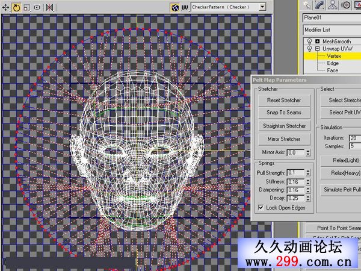The image size is (361, 271).
Task: Click the Plane01 object name field
Action: click(x=332, y=17)
